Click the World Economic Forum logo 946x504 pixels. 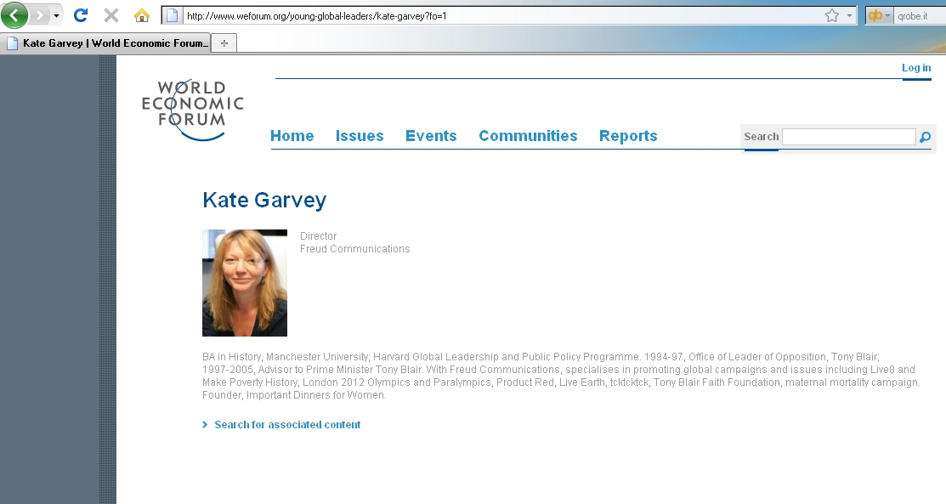[x=192, y=110]
